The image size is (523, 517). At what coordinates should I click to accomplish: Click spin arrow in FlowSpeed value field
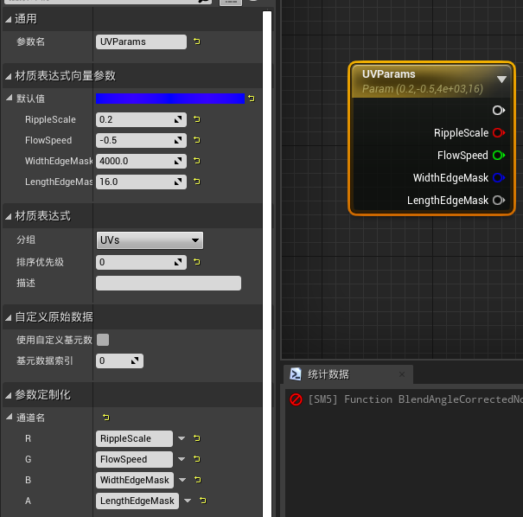pos(178,140)
